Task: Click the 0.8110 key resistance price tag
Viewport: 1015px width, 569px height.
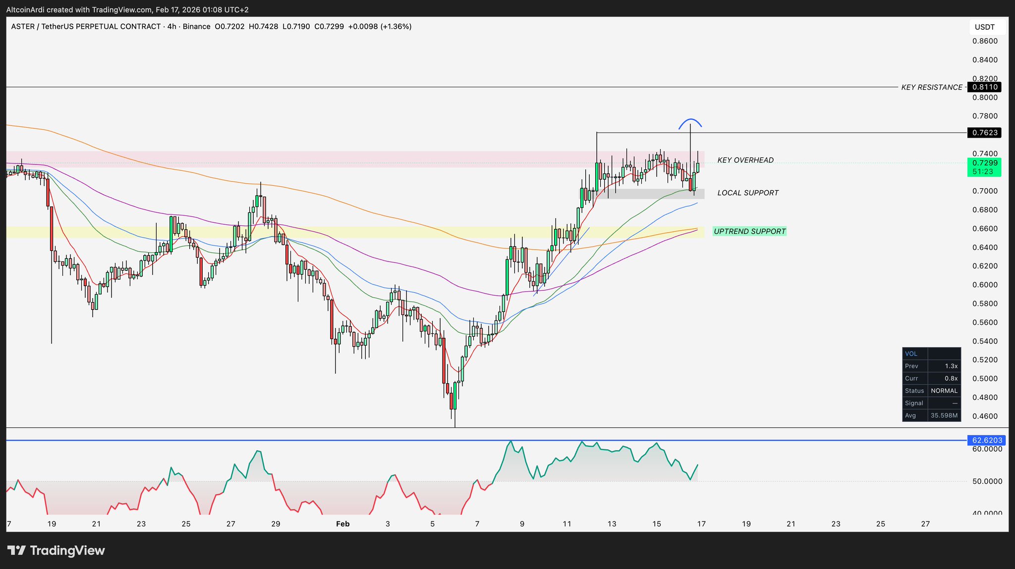Action: 984,87
